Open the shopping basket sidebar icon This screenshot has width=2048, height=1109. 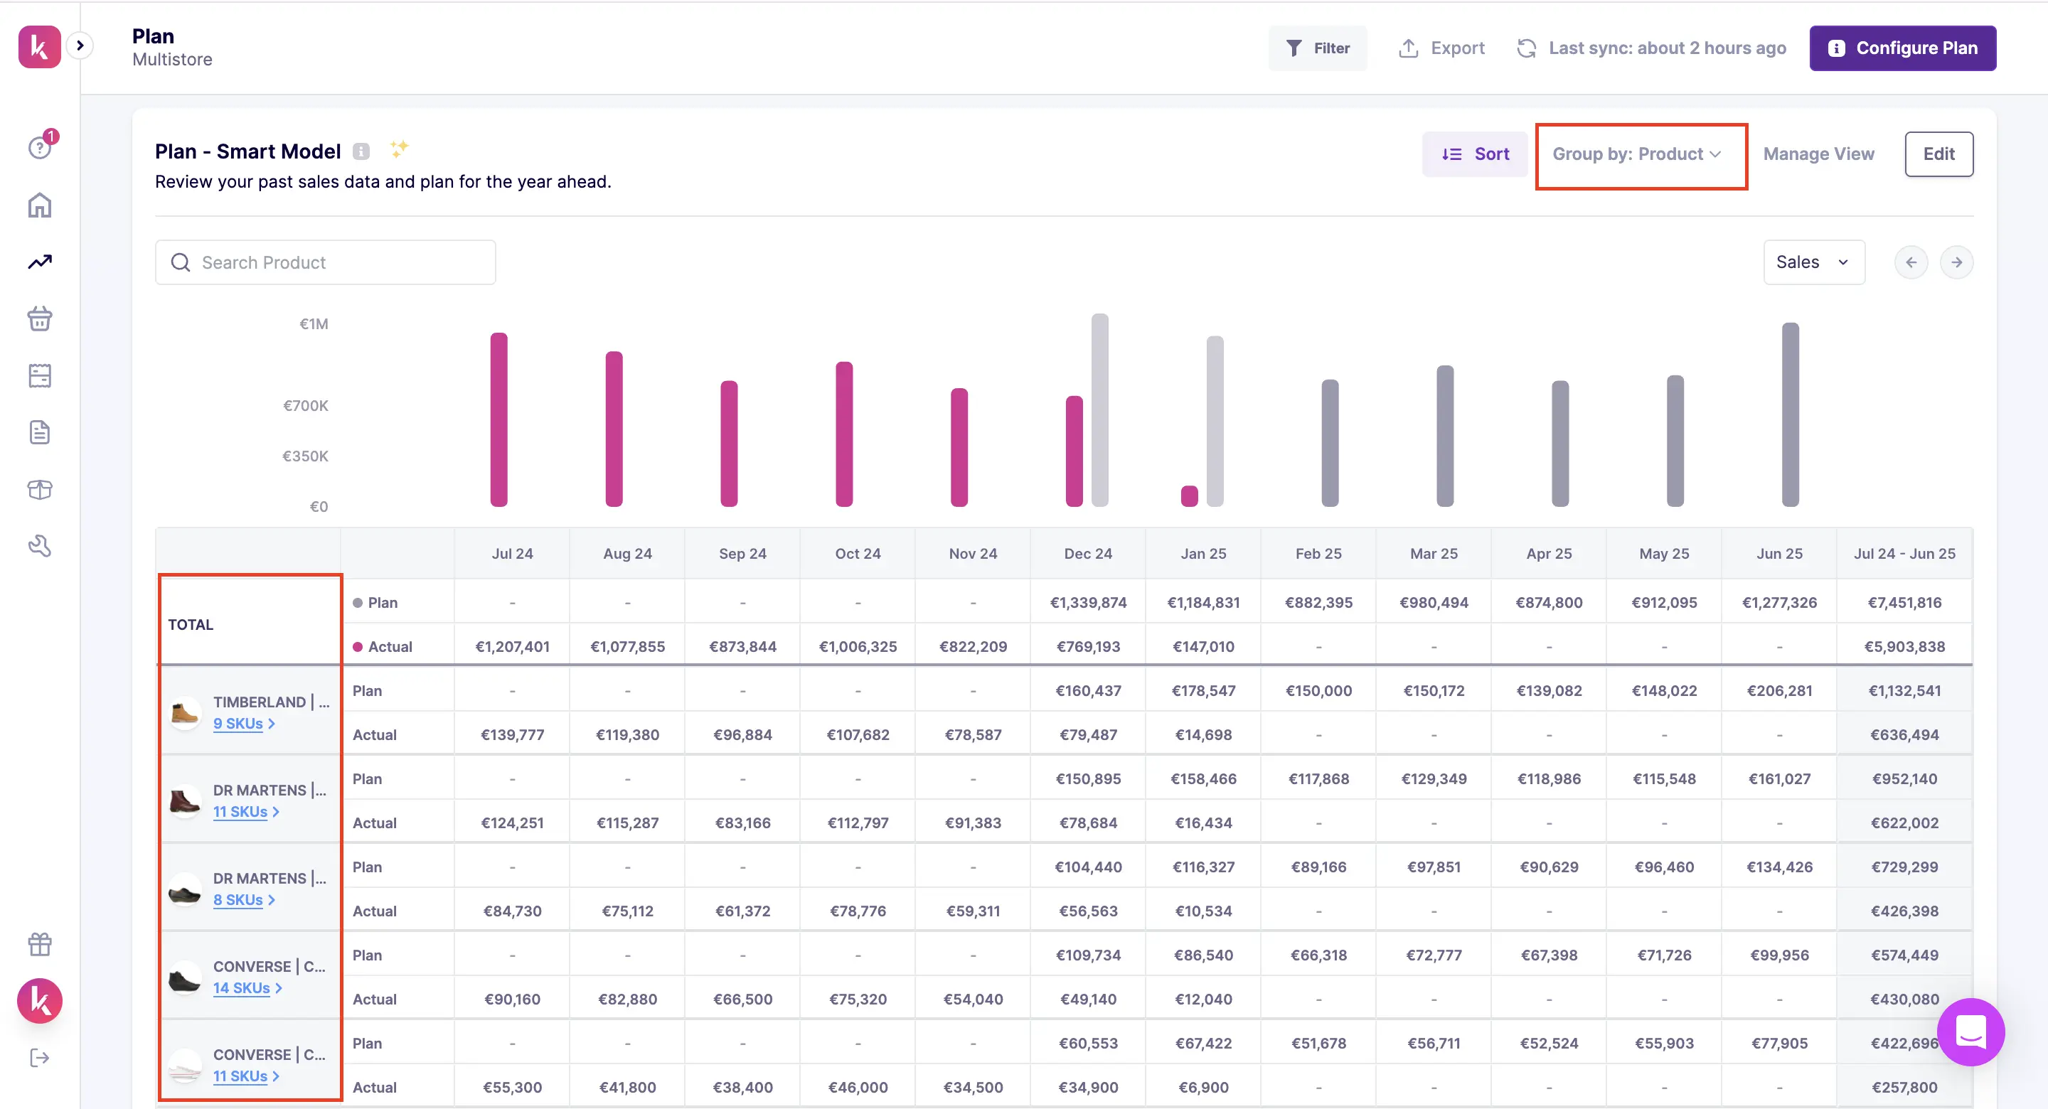[x=40, y=318]
